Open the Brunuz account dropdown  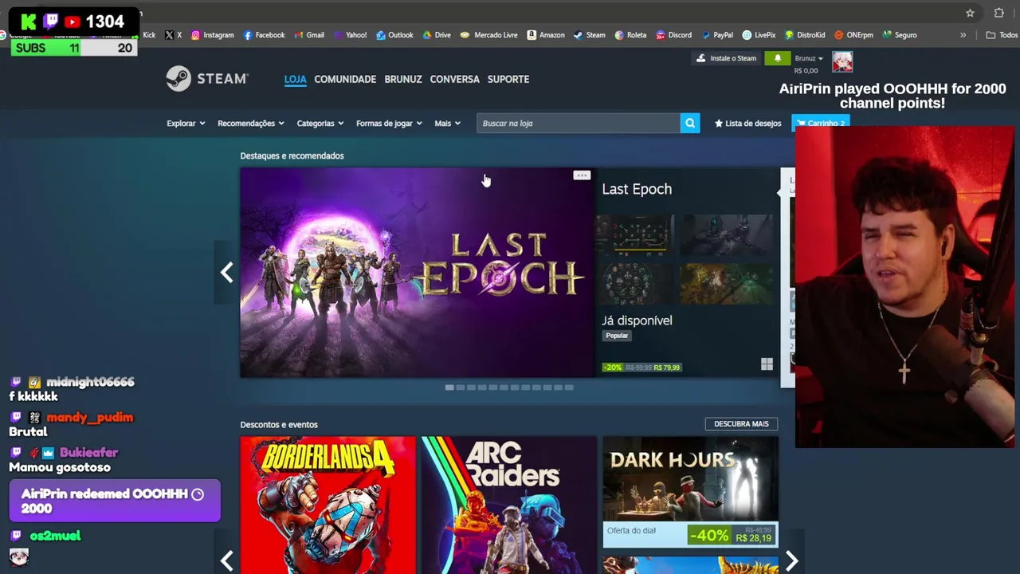pyautogui.click(x=809, y=58)
